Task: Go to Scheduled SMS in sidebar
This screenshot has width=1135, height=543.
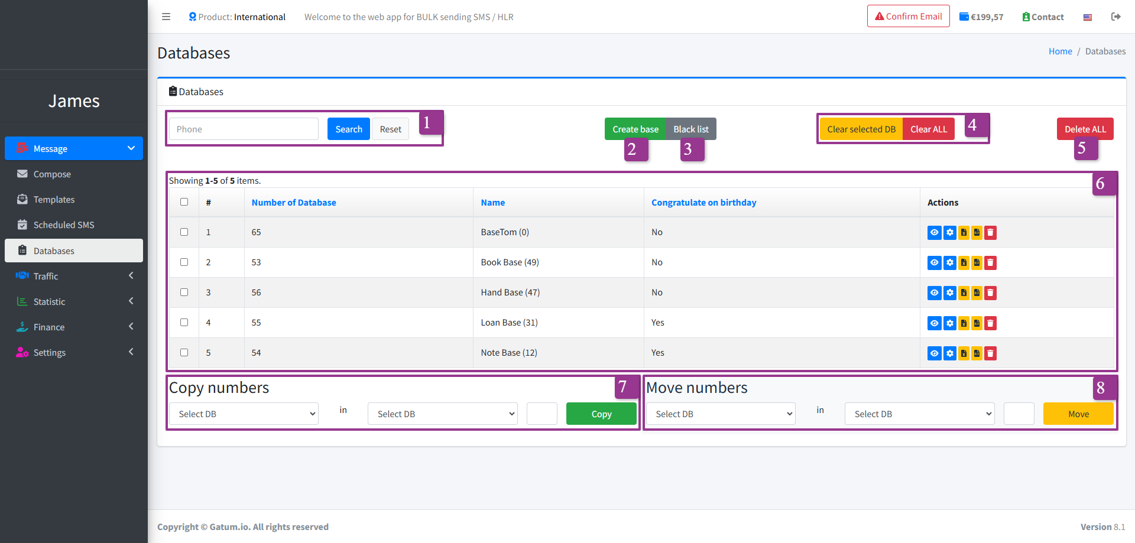Action: (63, 225)
